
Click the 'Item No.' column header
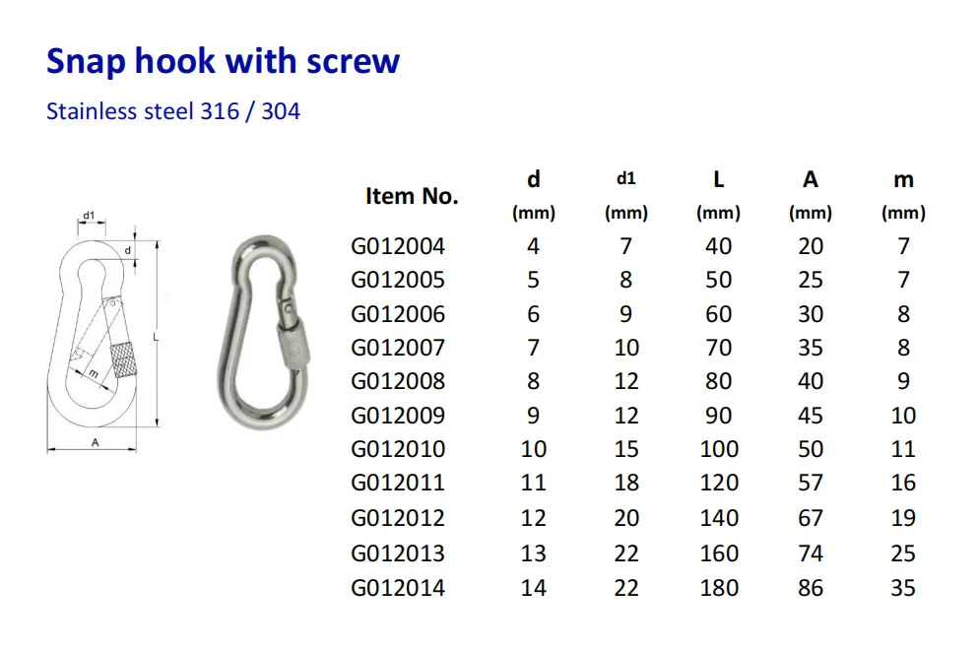pos(412,196)
